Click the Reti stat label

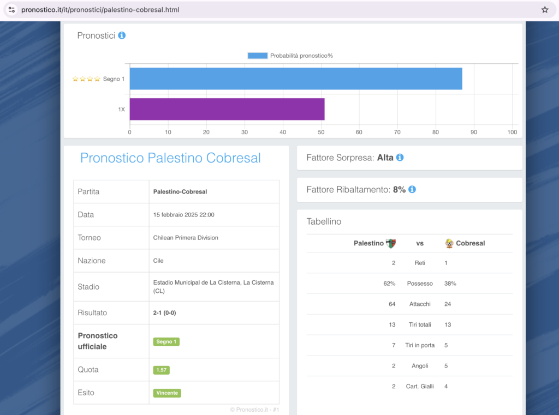[x=420, y=263]
